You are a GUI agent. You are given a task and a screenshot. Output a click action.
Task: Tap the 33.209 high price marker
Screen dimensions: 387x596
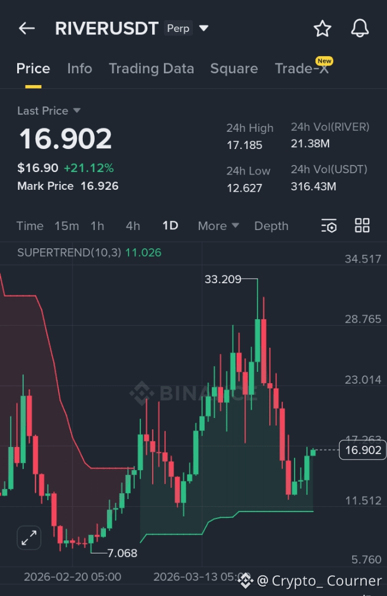223,279
